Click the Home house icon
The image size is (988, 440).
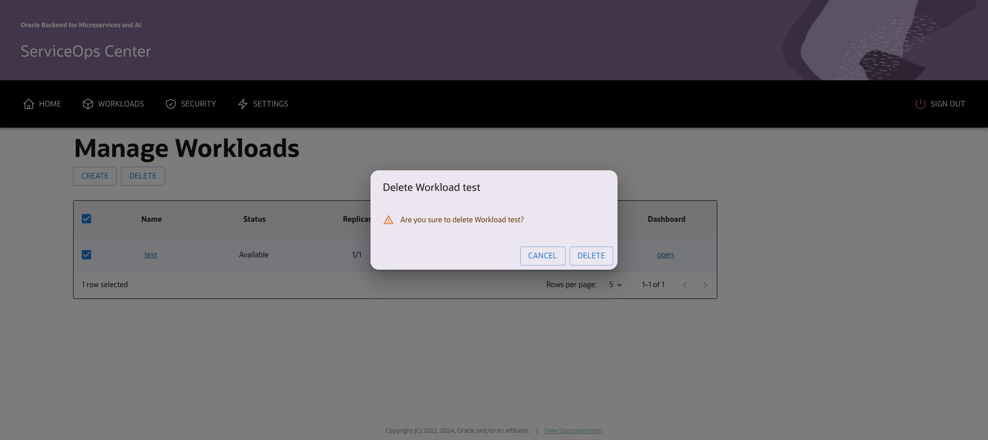coord(29,104)
